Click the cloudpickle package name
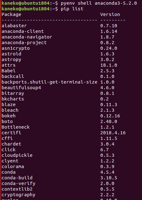The image size is (142, 200). click(17, 155)
